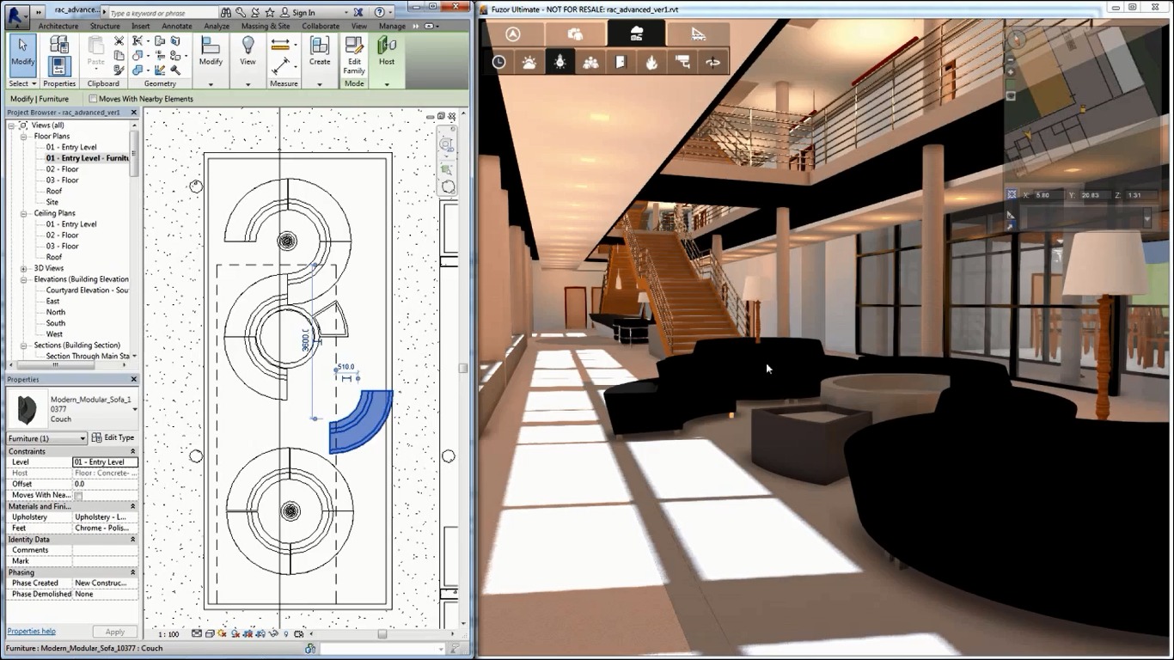Expand the 3D Views tree node
The image size is (1174, 660).
click(24, 268)
